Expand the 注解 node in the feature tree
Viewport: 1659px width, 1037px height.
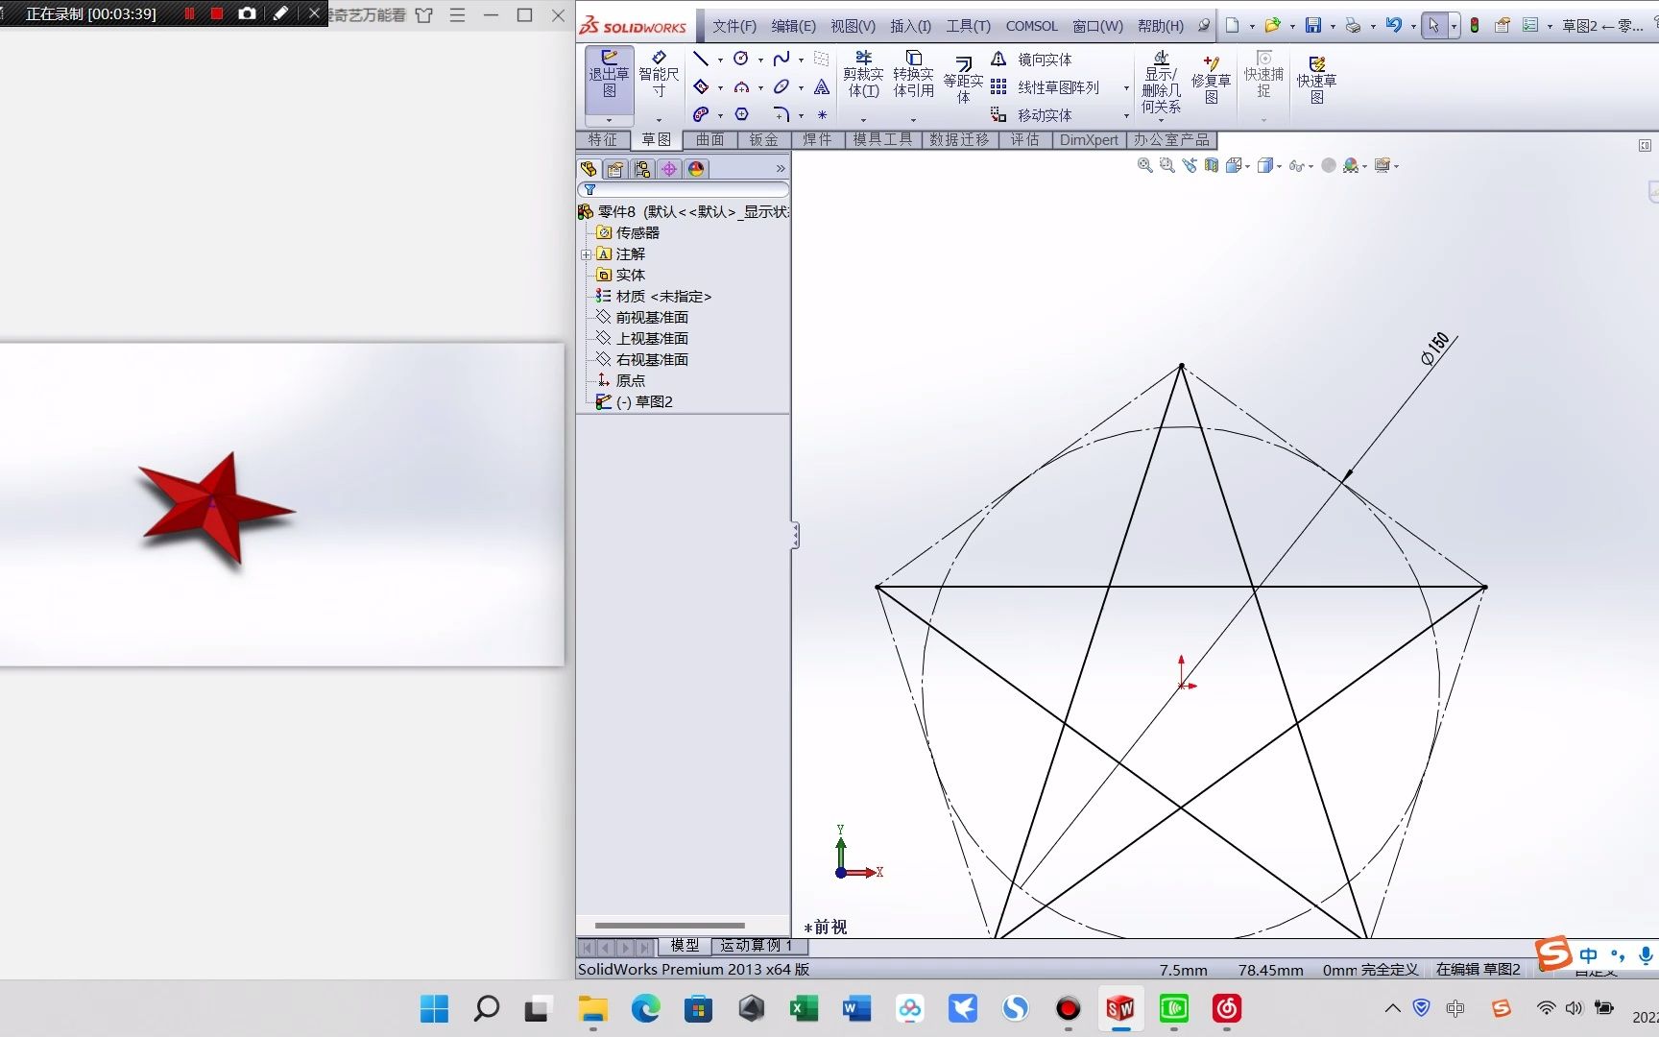(588, 253)
